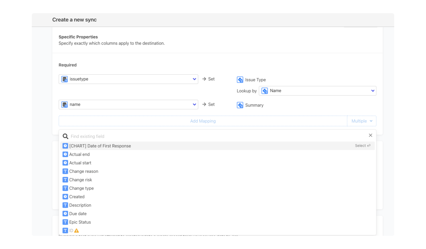Image resolution: width=426 pixels, height=249 pixels.
Task: Open the name source column dropdown
Action: point(194,105)
